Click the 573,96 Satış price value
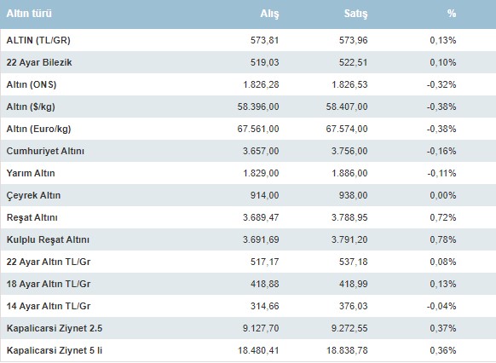Viewport: 496px width, 363px height. coord(354,40)
